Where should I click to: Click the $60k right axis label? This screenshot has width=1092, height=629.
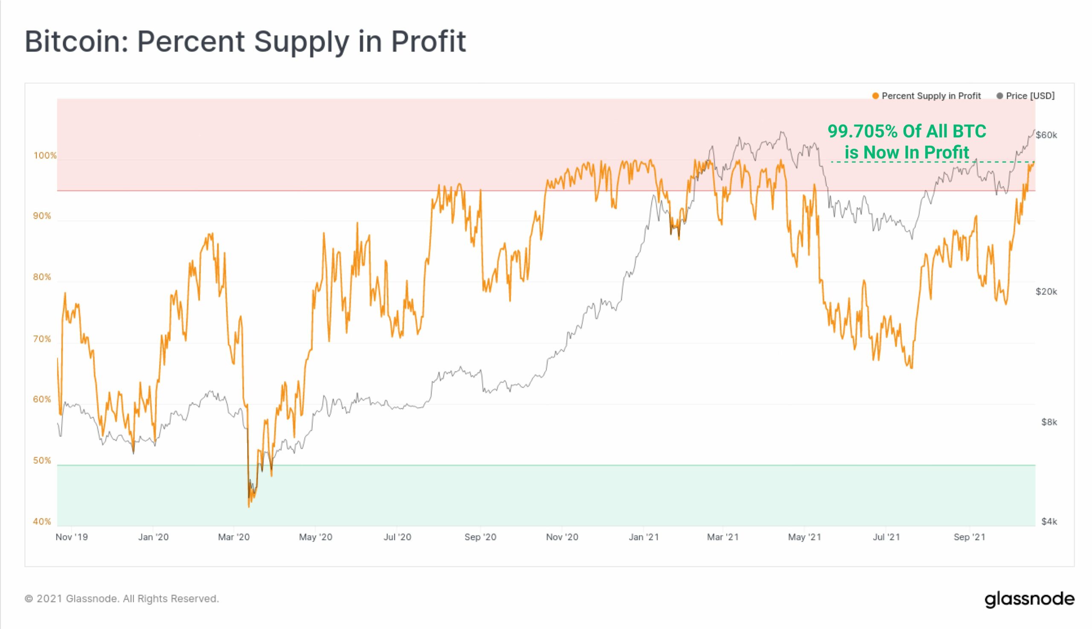1046,135
